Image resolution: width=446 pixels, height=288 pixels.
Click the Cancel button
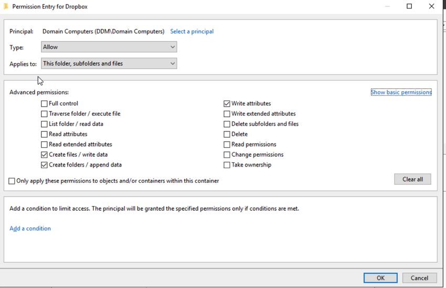[x=419, y=278]
